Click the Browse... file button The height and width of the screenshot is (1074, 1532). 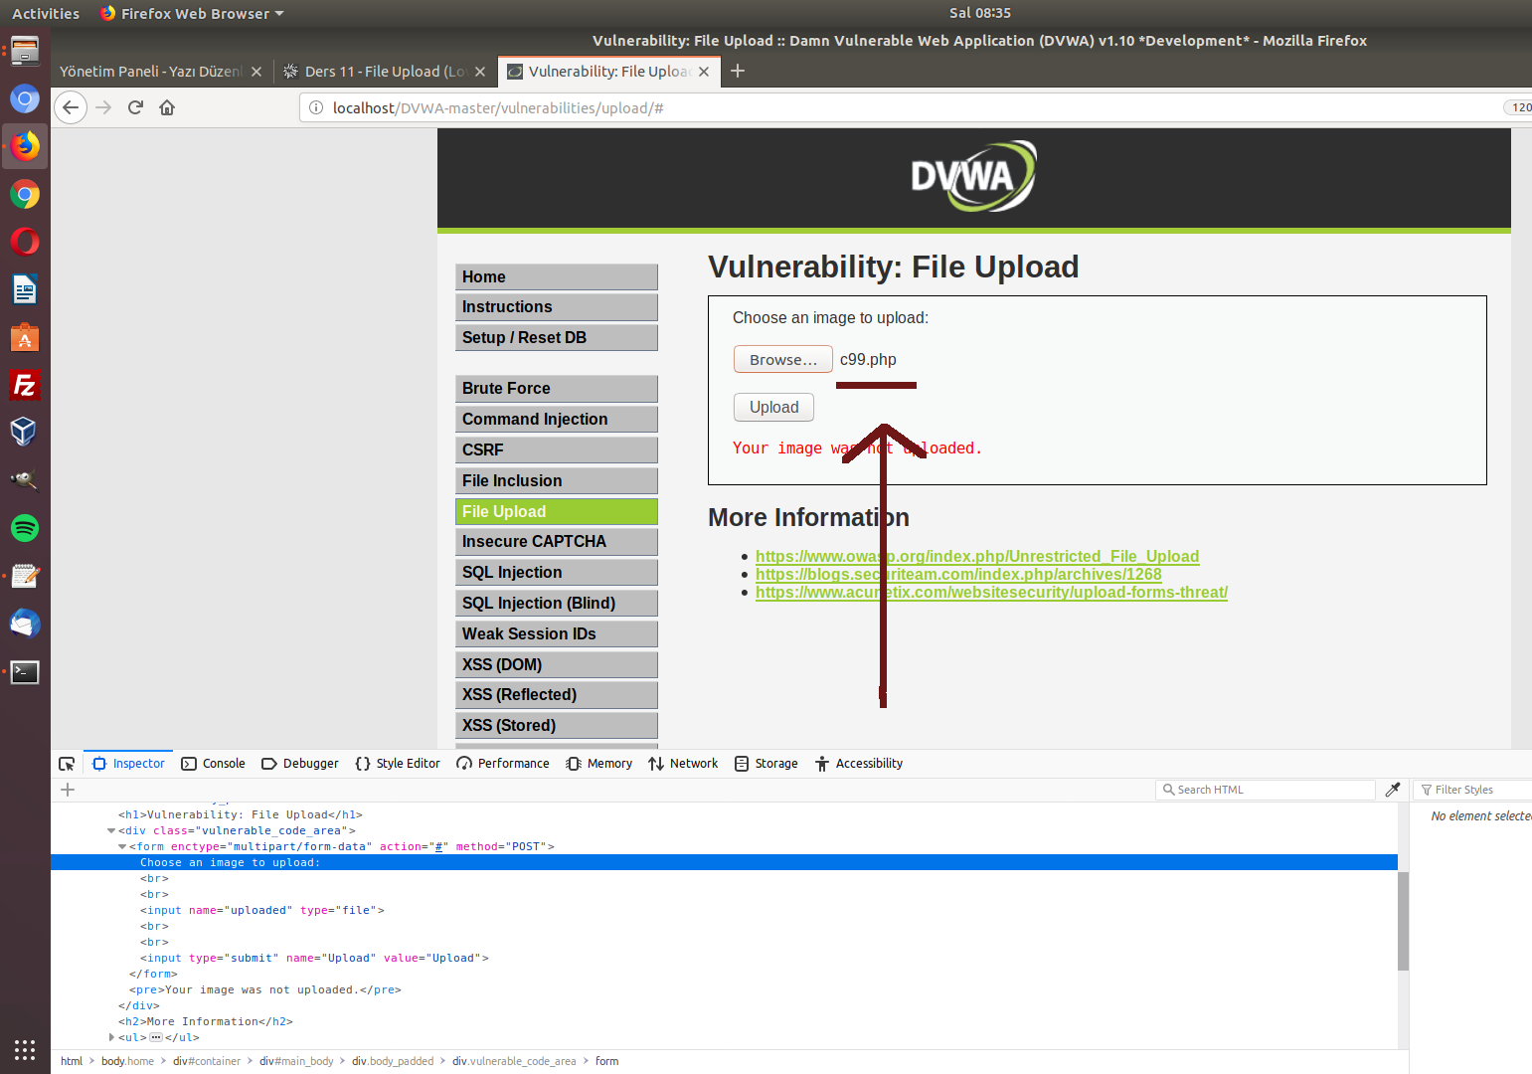(x=783, y=359)
